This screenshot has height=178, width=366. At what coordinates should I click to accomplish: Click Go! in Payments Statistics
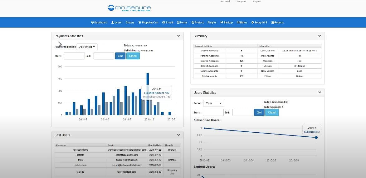point(120,56)
